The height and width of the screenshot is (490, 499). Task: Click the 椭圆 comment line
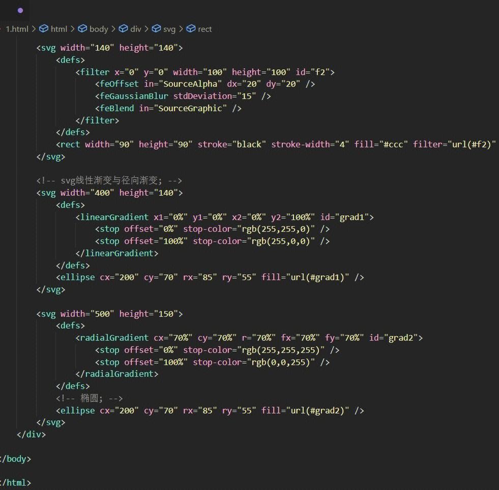[90, 398]
